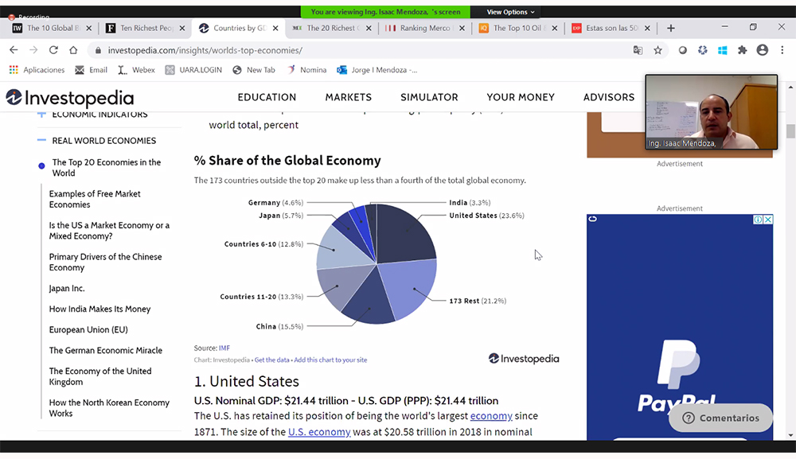796x459 pixels.
Task: Expand the Economic Indicators section
Action: coord(41,115)
